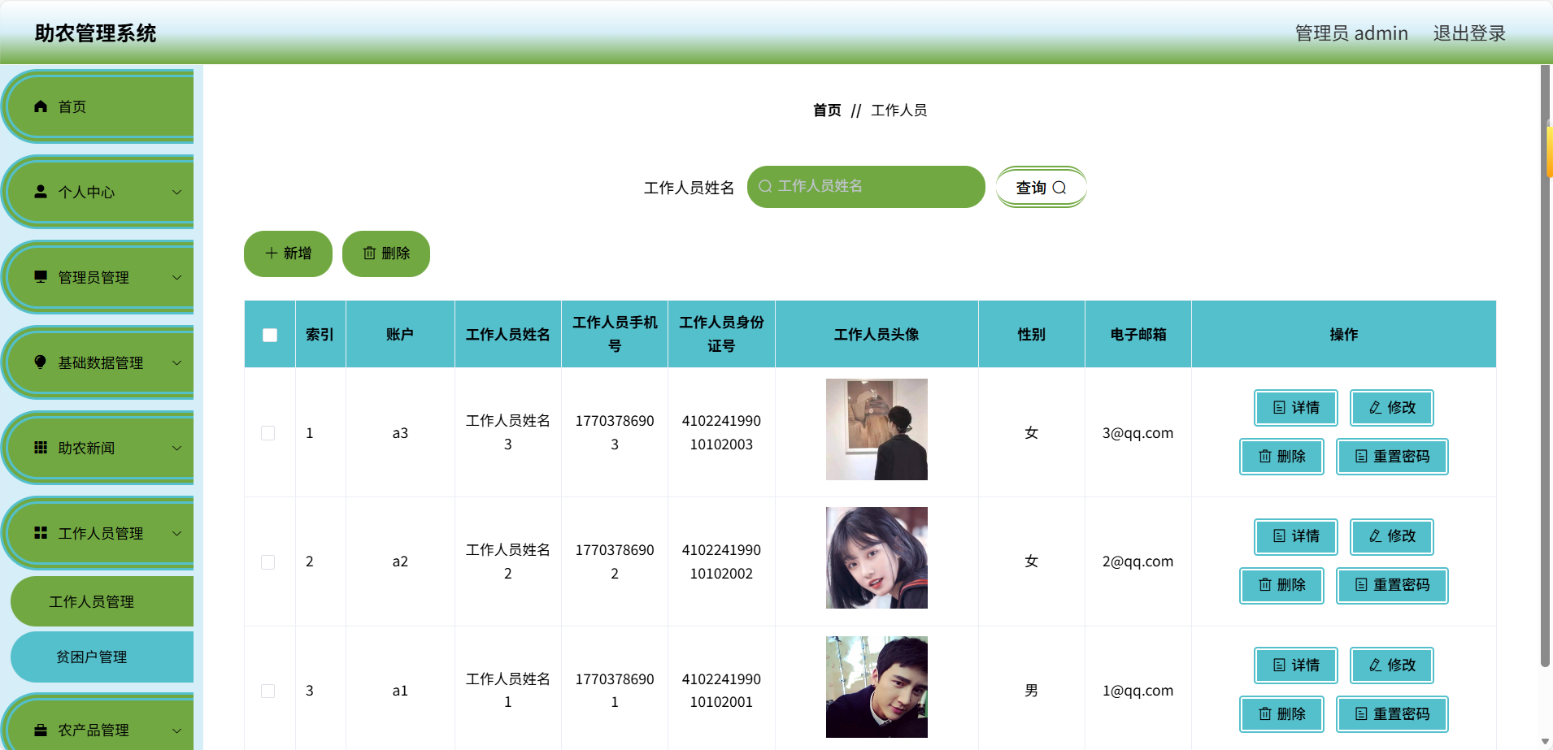The height and width of the screenshot is (750, 1553).
Task: Click the 工作人员头像 column header
Action: 877,335
